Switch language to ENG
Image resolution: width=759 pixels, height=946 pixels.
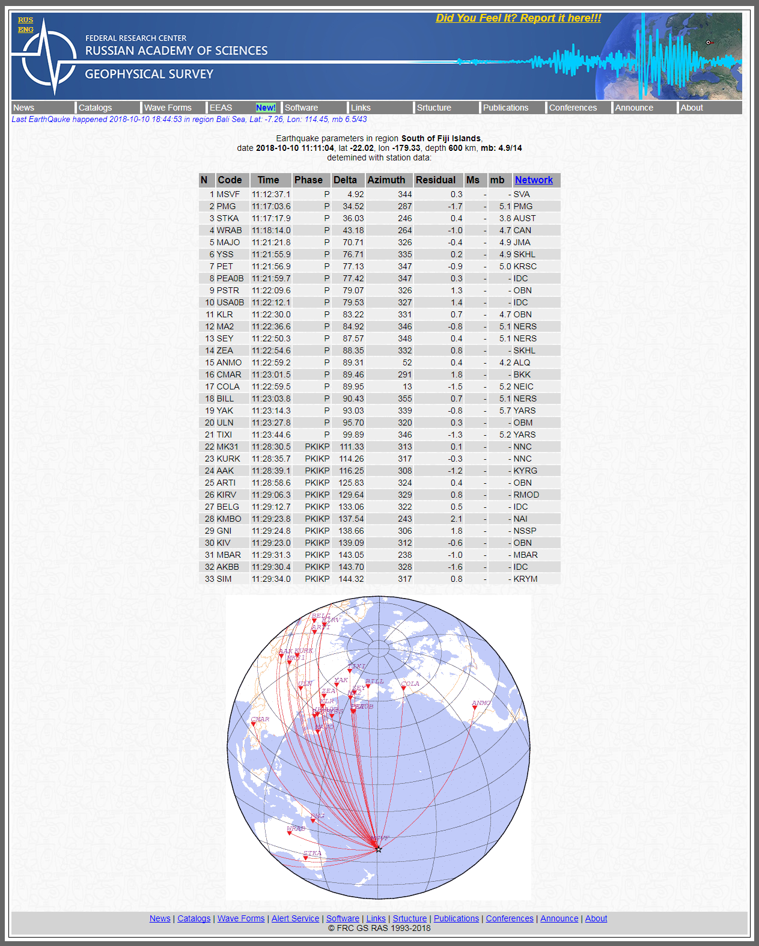pos(25,29)
